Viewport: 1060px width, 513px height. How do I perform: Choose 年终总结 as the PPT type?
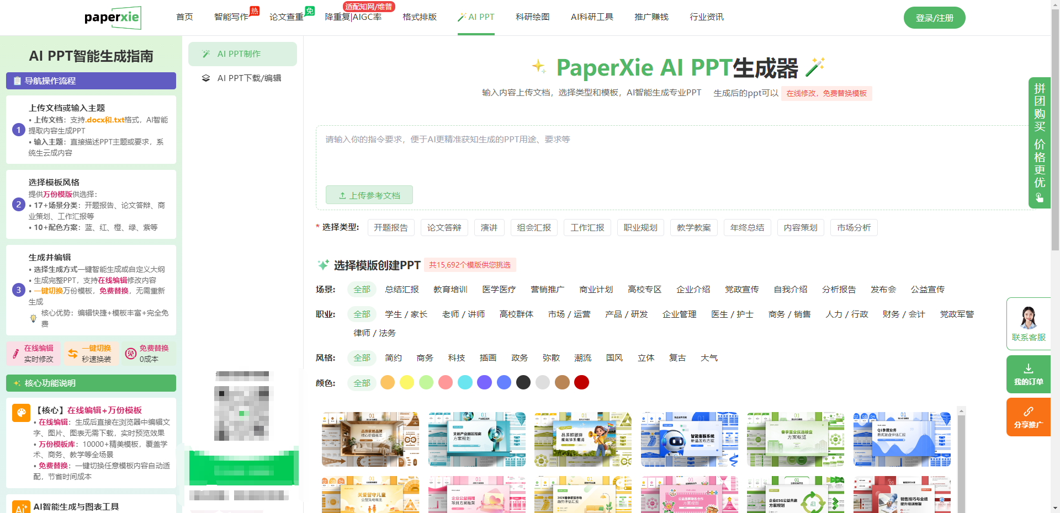pos(747,228)
